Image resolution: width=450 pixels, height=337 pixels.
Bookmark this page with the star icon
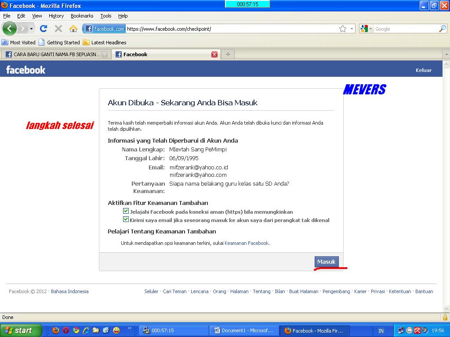click(343, 29)
